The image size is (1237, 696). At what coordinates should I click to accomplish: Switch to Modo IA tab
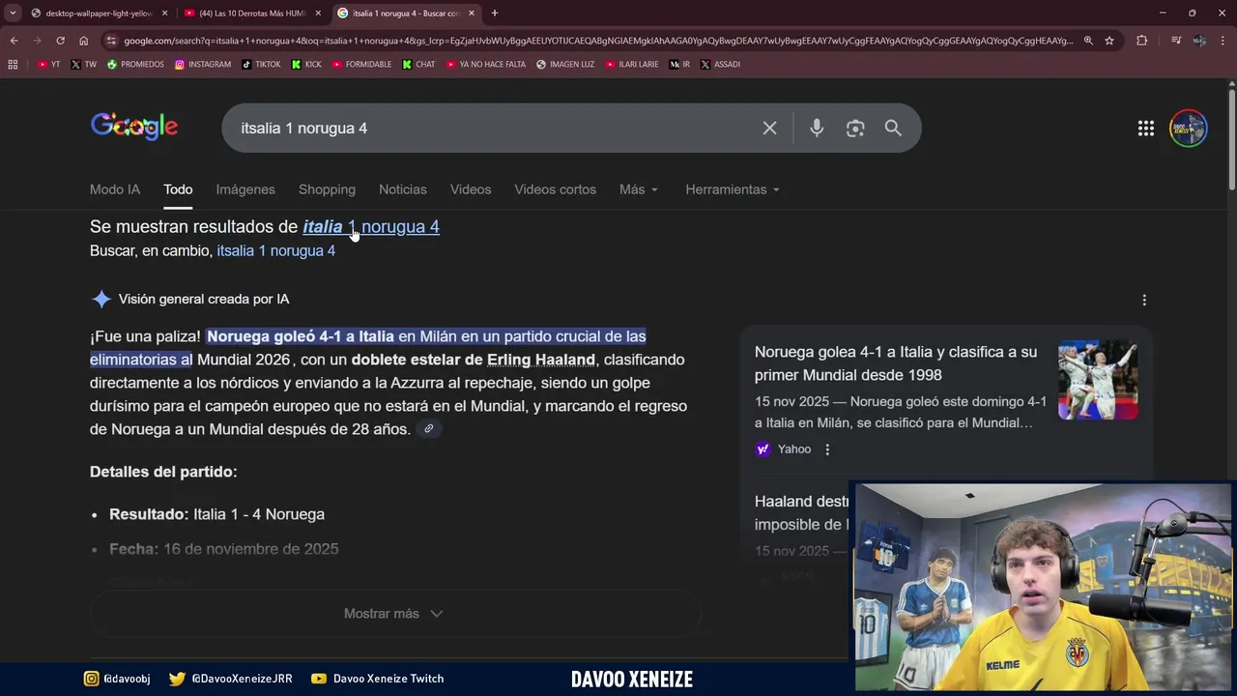[115, 189]
